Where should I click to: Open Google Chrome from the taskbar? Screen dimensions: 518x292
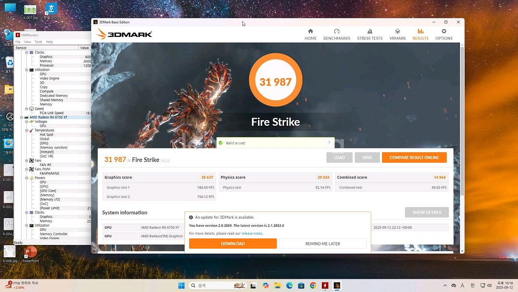click(313, 285)
